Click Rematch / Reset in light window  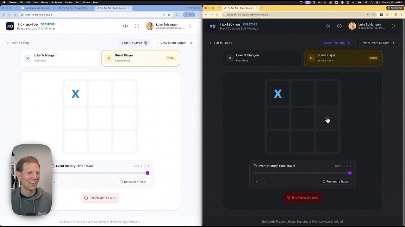(133, 182)
